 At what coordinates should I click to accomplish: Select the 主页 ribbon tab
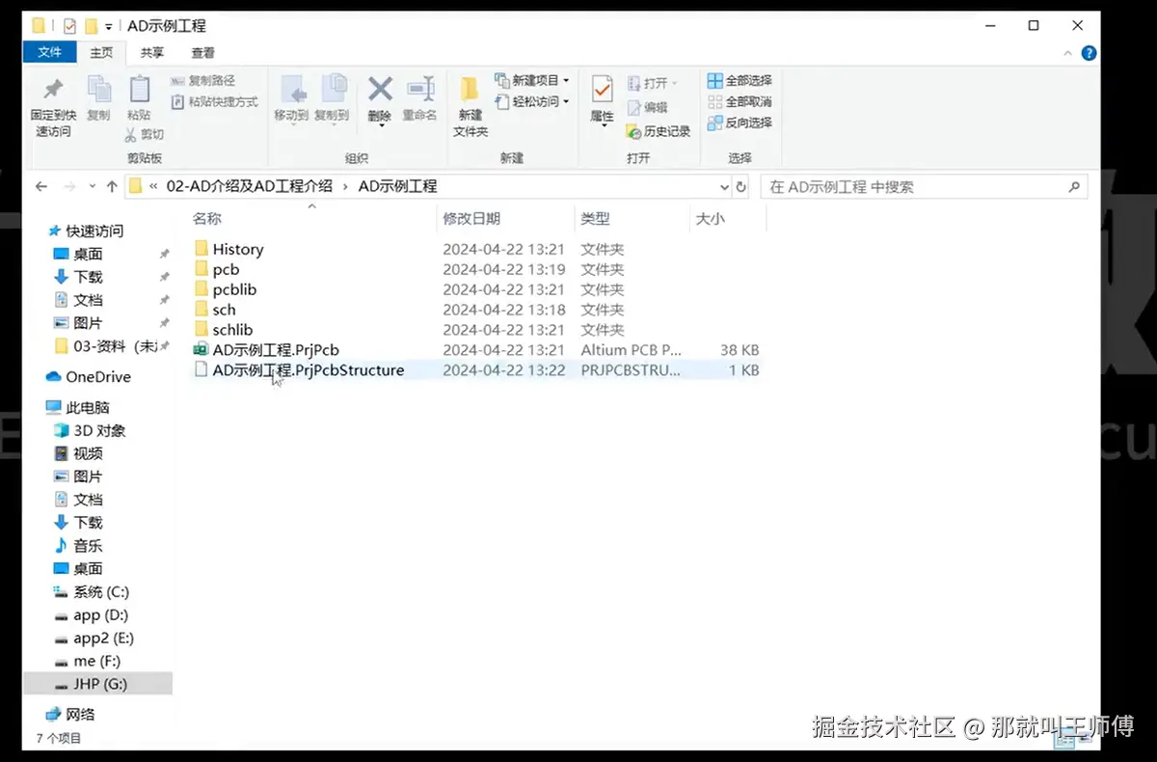(x=101, y=53)
